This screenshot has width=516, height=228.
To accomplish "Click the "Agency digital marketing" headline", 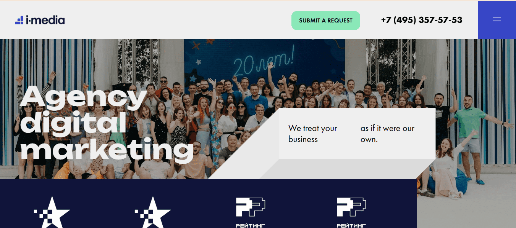I will pos(107,123).
